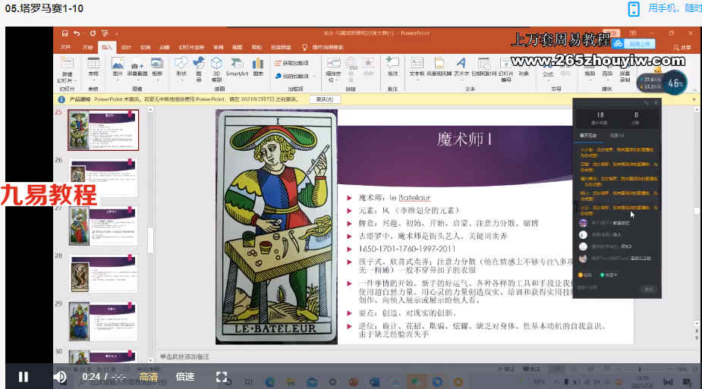Open the 幻灯片放映 Slide Show tab
This screenshot has width=702, height=389.
(191, 47)
